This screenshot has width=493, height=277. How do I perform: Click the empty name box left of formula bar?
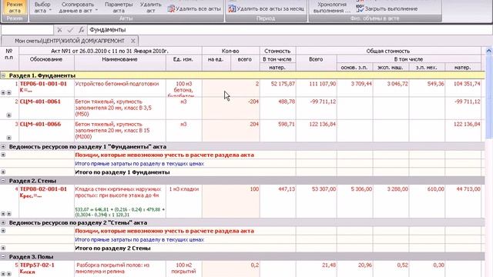[x=28, y=30]
